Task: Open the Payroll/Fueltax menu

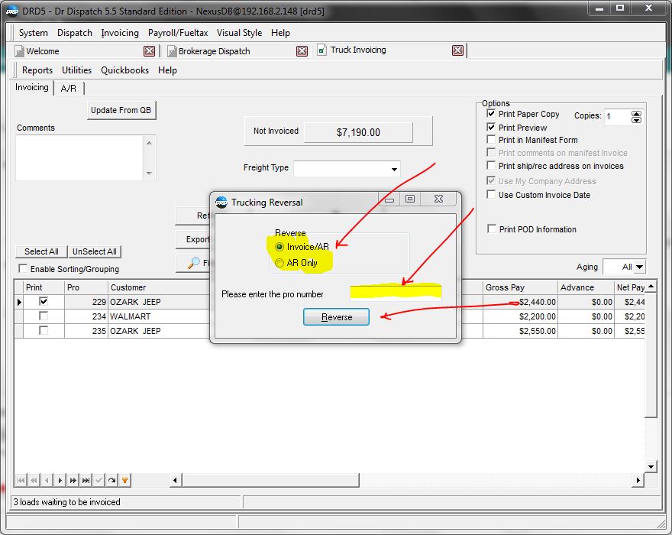Action: (179, 33)
